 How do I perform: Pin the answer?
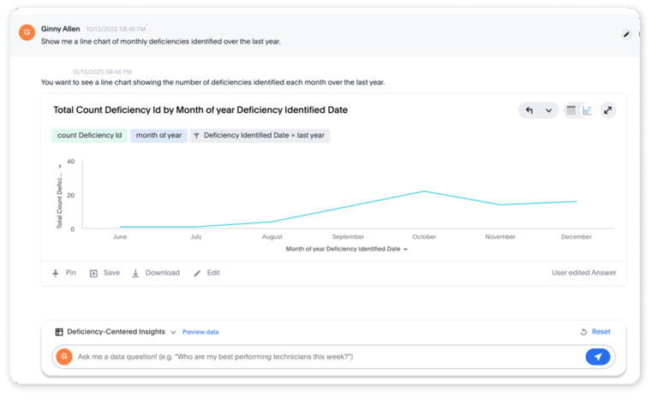tap(64, 273)
